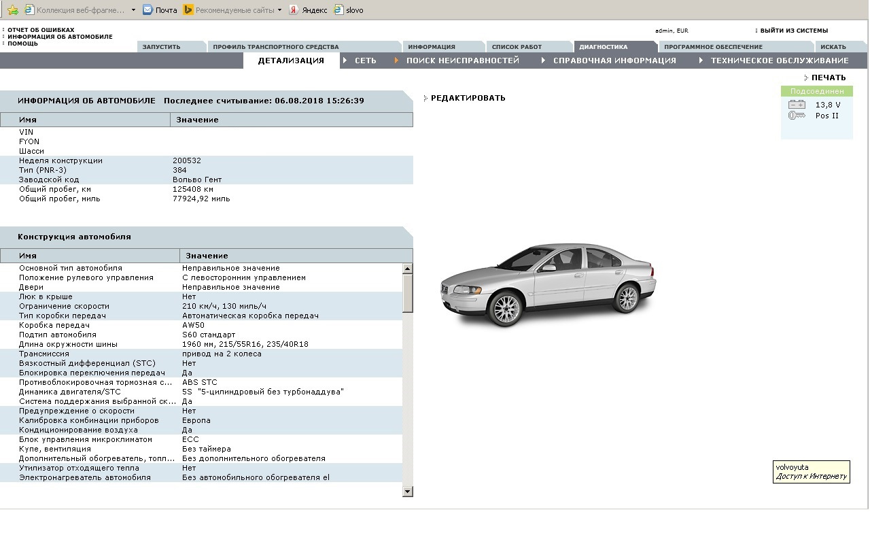Open Поиск неисправностей submenu
Image resolution: width=870 pixels, height=544 pixels.
point(463,61)
